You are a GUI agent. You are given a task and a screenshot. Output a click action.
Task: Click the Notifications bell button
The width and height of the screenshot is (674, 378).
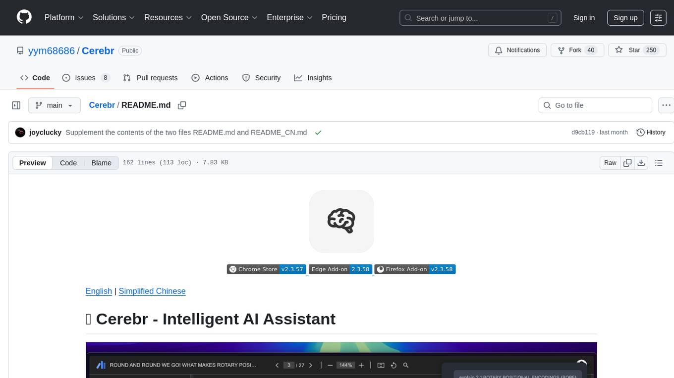pos(517,50)
